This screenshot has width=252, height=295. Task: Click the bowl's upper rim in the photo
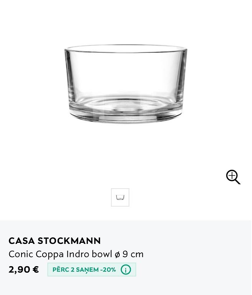tap(126, 48)
